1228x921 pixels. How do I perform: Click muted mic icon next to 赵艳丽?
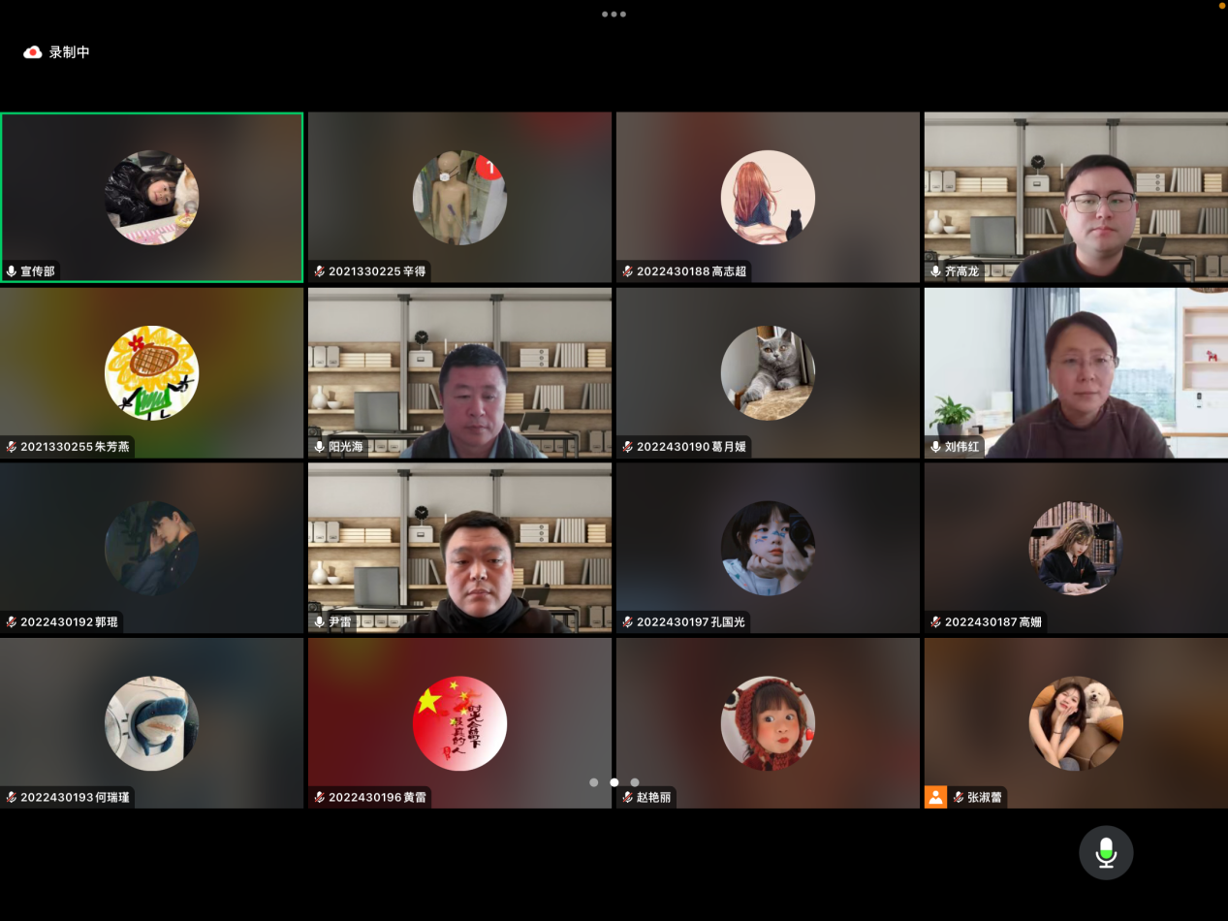tap(627, 797)
